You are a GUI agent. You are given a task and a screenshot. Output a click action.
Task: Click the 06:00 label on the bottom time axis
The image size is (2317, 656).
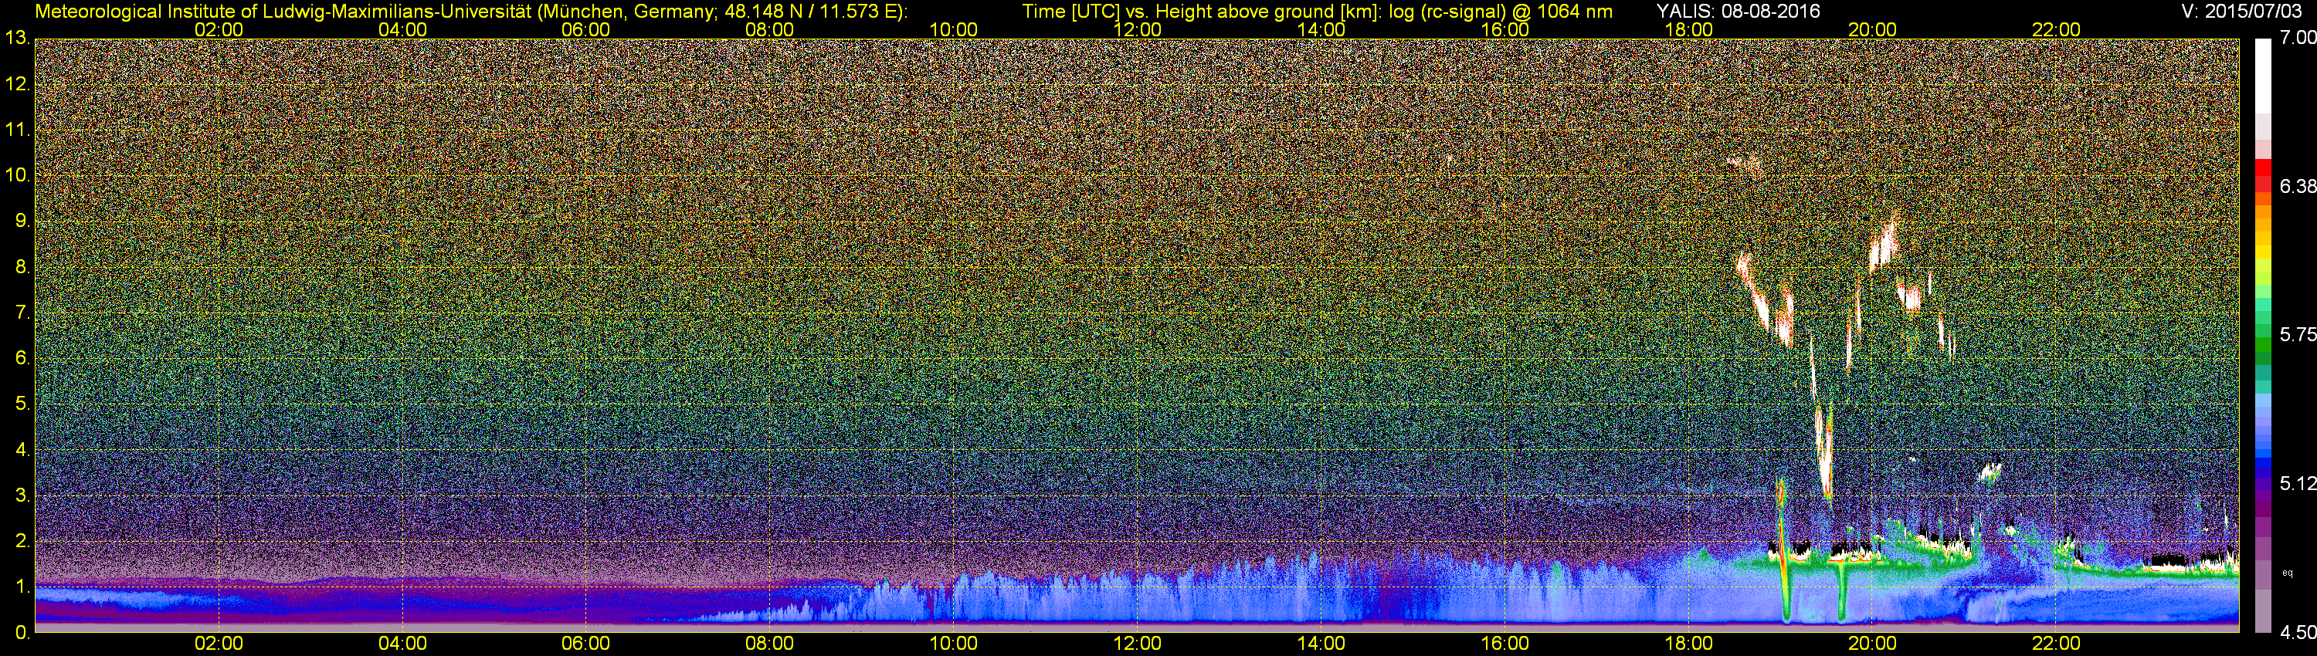585,644
